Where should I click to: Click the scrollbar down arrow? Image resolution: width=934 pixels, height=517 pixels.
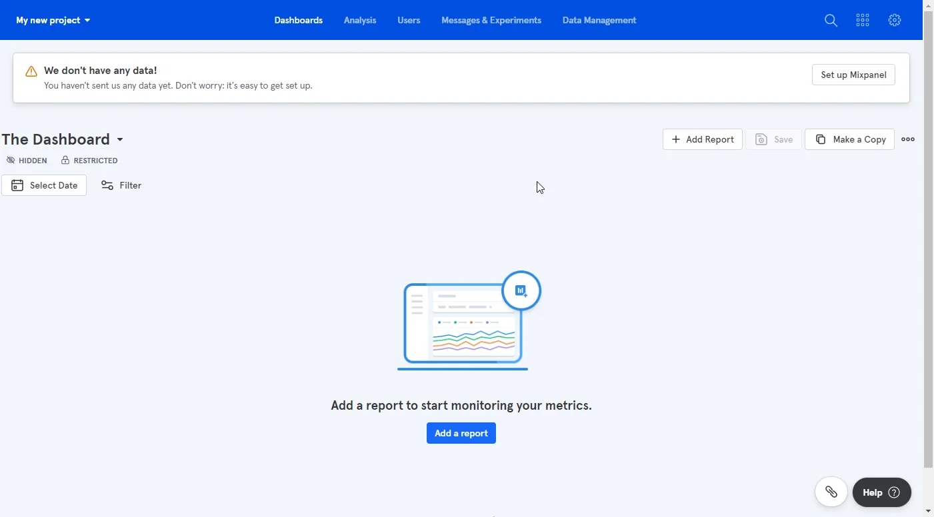pyautogui.click(x=928, y=511)
